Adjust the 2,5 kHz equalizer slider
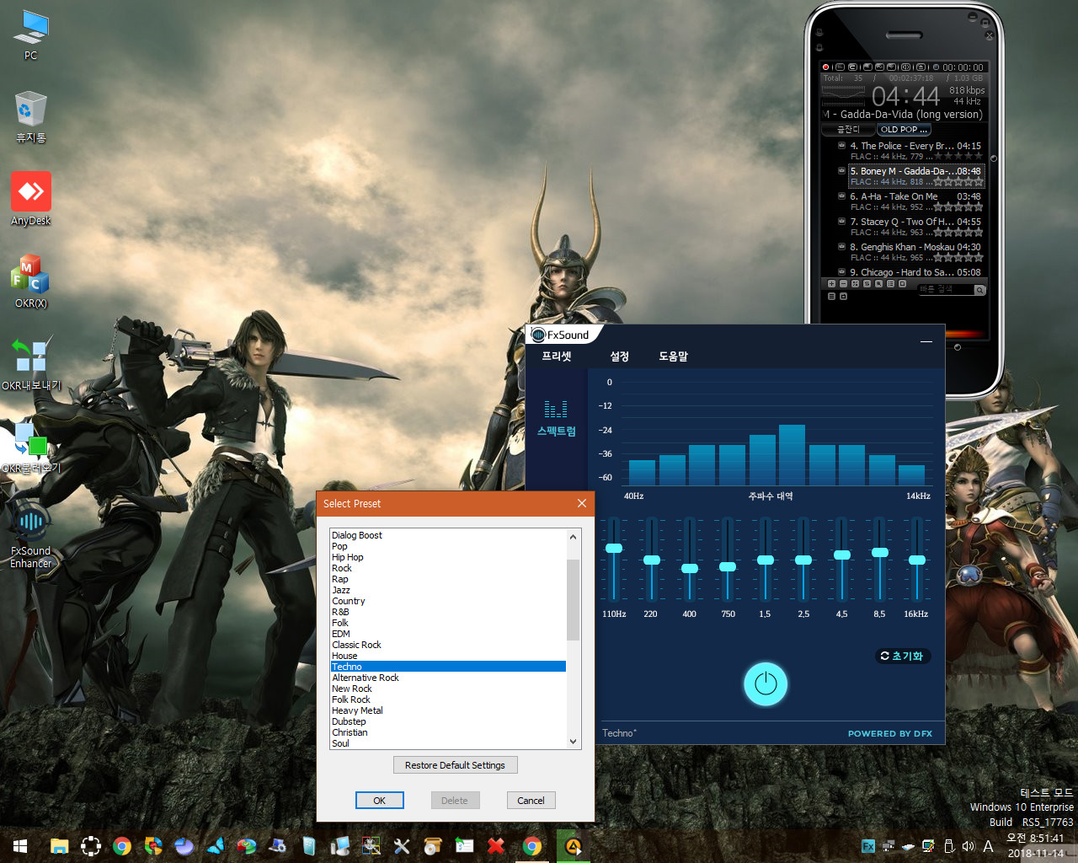 point(803,560)
